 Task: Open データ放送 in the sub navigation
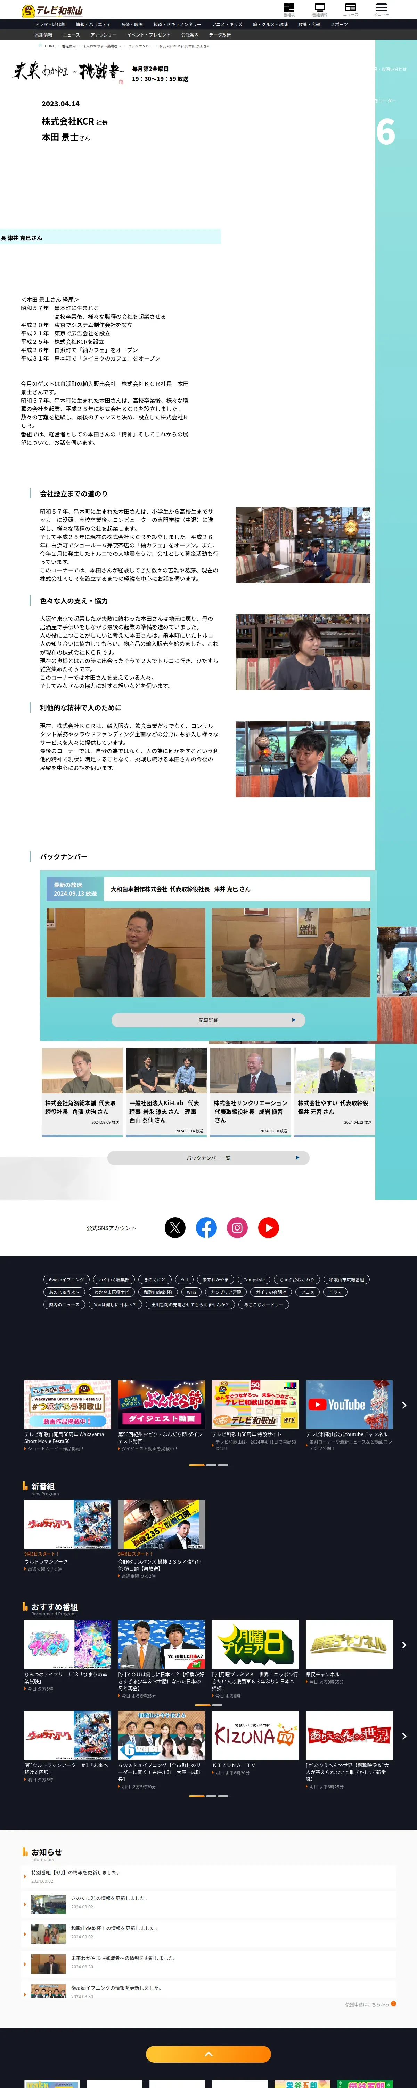click(220, 35)
